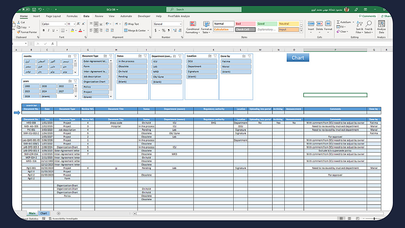Apply the Good cell style

[x=267, y=24]
